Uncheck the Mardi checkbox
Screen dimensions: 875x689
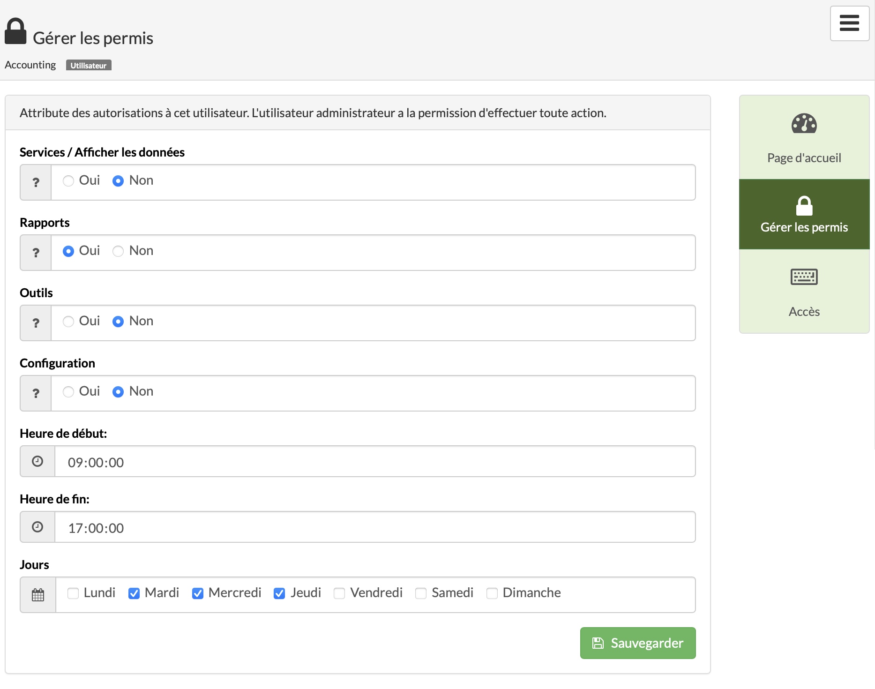coord(134,593)
